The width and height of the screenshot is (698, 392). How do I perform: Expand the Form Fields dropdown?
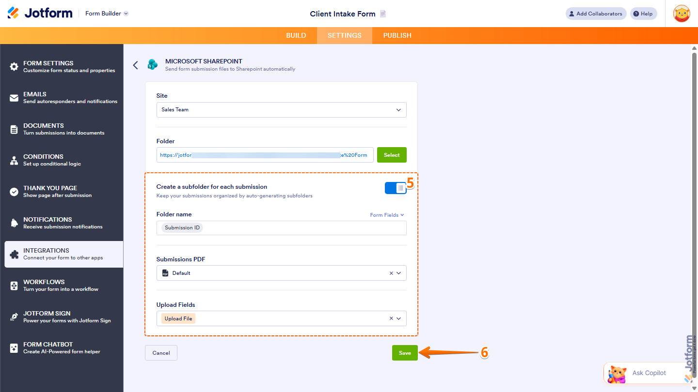tap(386, 214)
